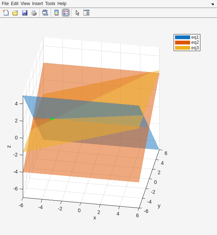Expand the Insert menu
This screenshot has width=217, height=235.
pos(37,4)
